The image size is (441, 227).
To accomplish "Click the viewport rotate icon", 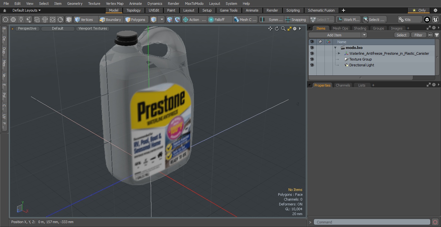I will pyautogui.click(x=277, y=29).
